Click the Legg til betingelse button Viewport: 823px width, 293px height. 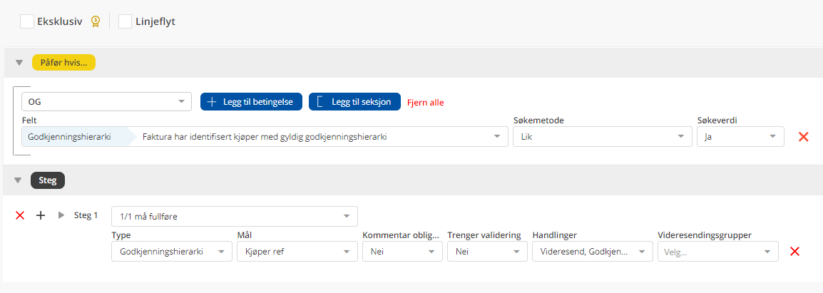tap(252, 102)
